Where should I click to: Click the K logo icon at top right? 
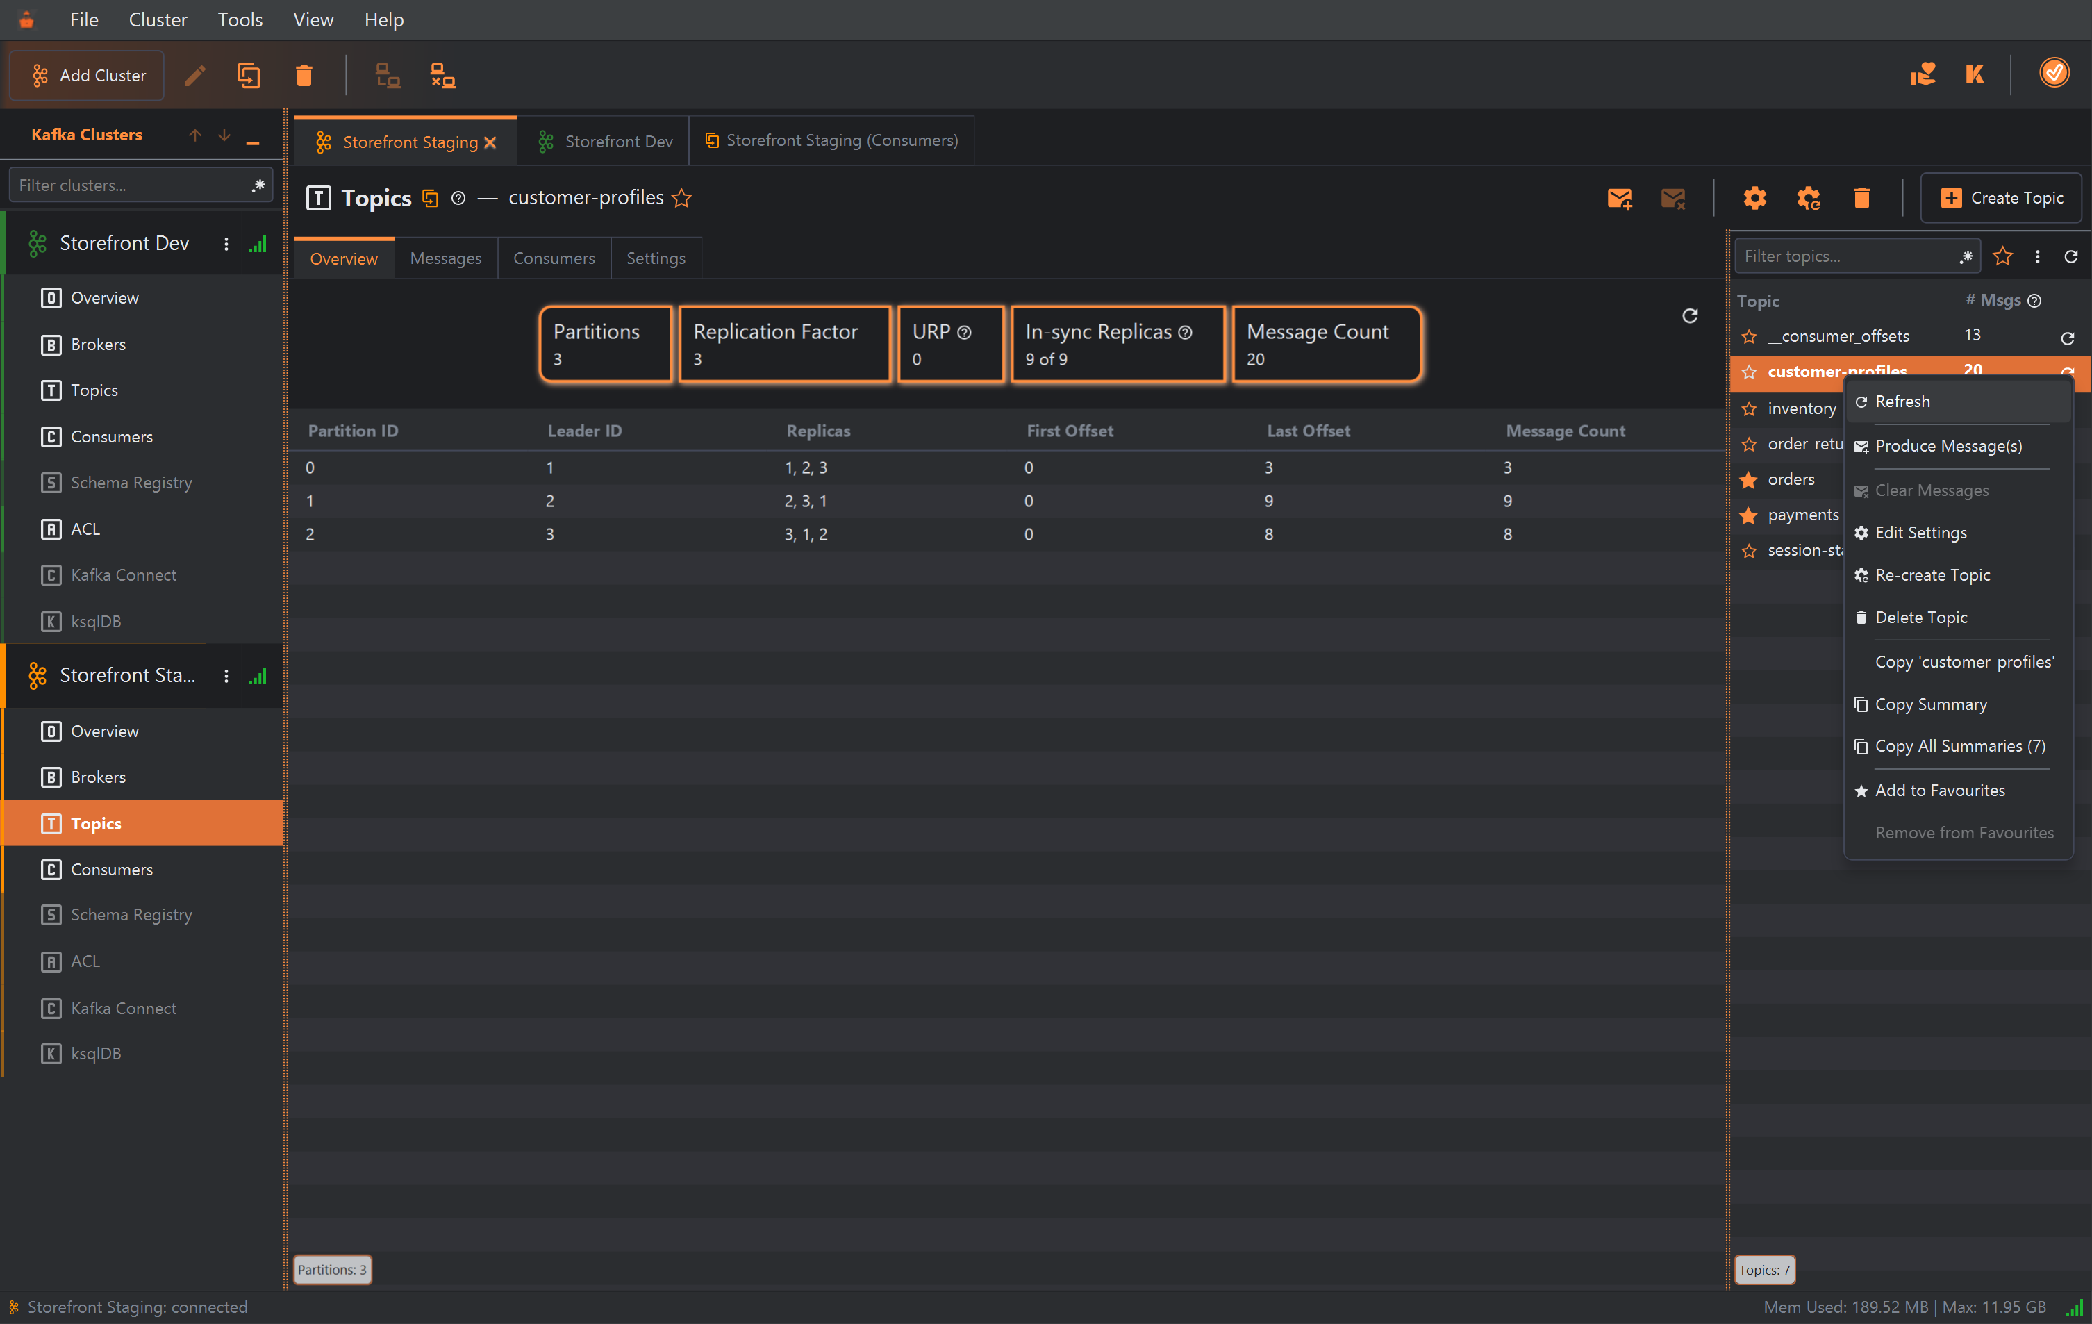(x=1975, y=74)
